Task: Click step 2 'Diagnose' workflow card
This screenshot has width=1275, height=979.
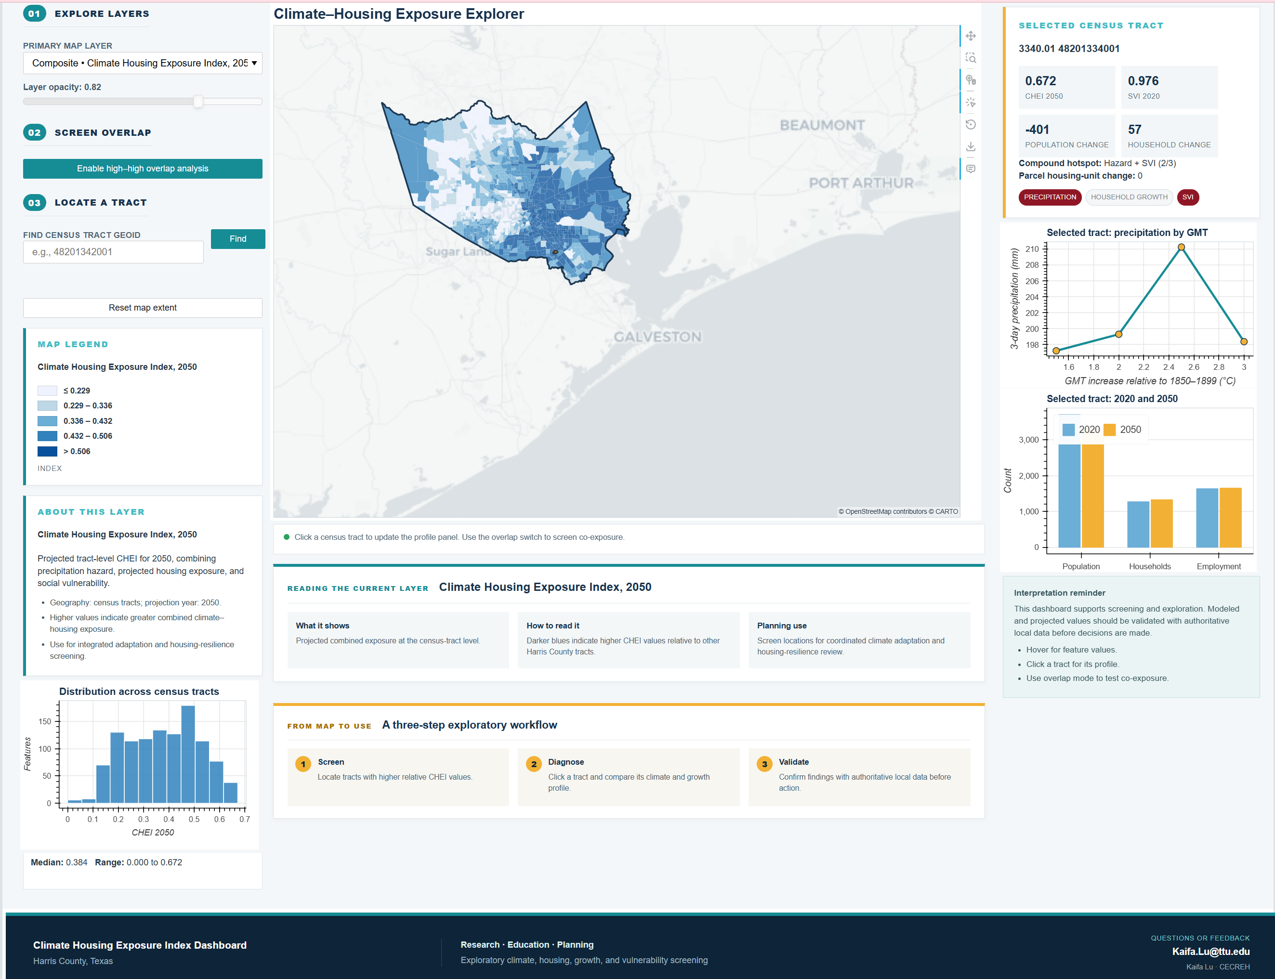Action: pos(628,777)
